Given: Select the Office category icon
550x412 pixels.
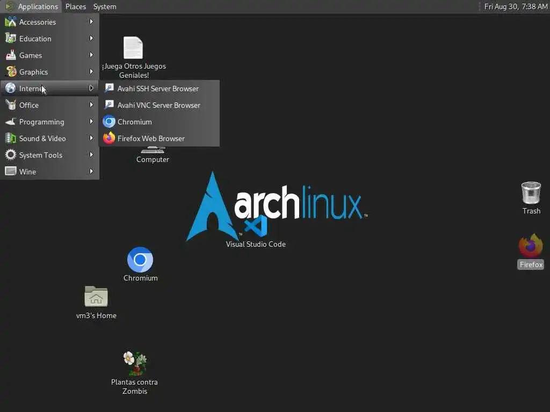Looking at the screenshot, I should click(11, 105).
